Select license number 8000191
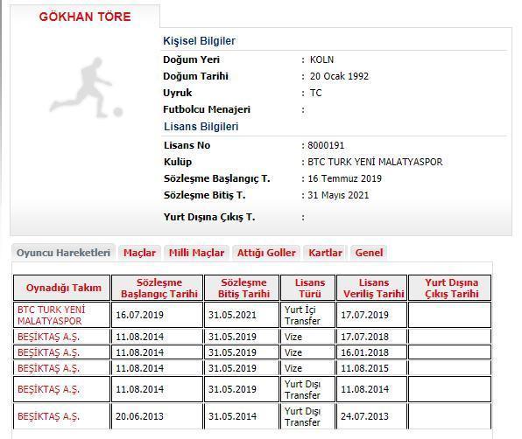This screenshot has height=439, width=522. coord(326,145)
